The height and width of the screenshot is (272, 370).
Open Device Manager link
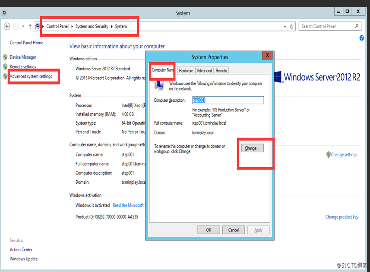click(x=23, y=57)
